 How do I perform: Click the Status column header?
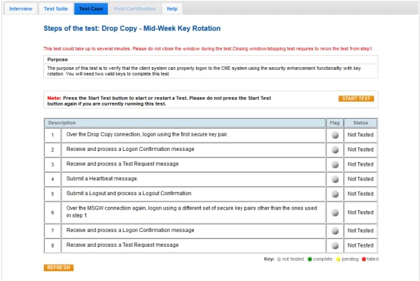360,122
